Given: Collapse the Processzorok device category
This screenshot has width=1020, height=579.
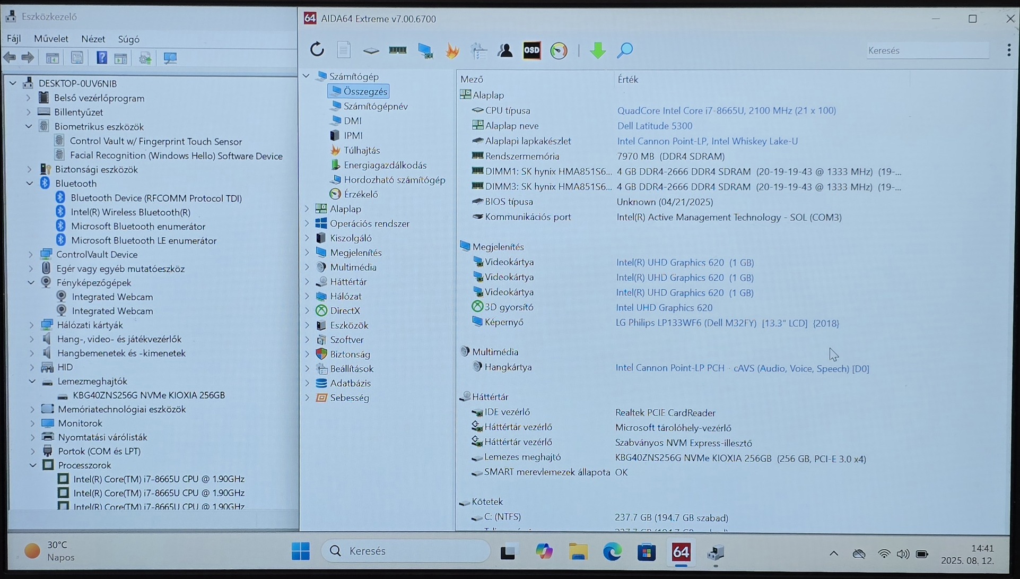Looking at the screenshot, I should 33,465.
